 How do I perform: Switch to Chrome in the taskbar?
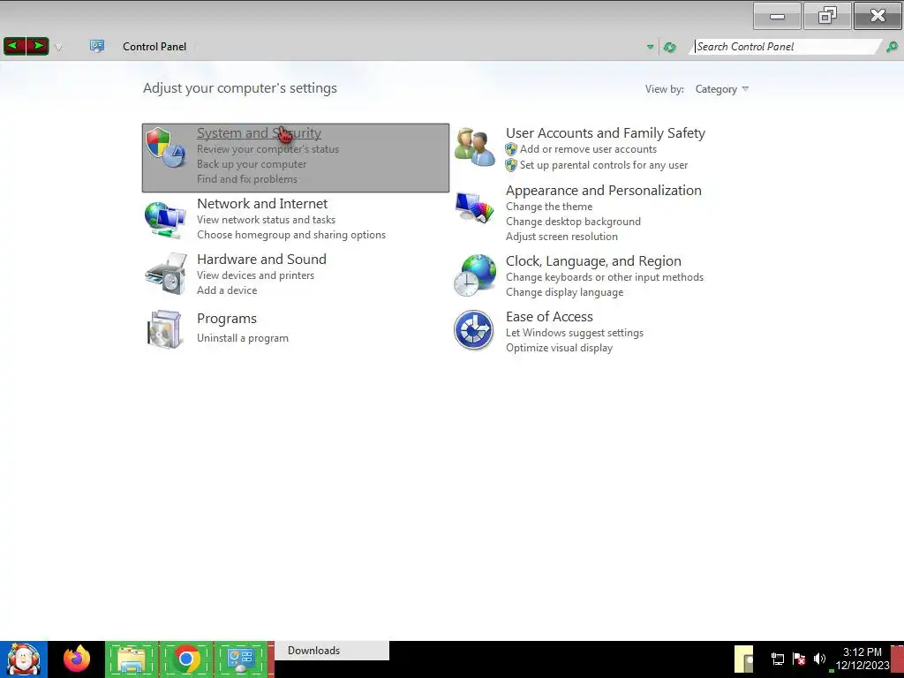[186, 659]
